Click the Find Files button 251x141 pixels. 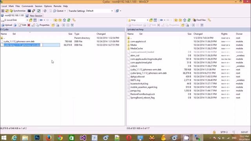(x=199, y=20)
